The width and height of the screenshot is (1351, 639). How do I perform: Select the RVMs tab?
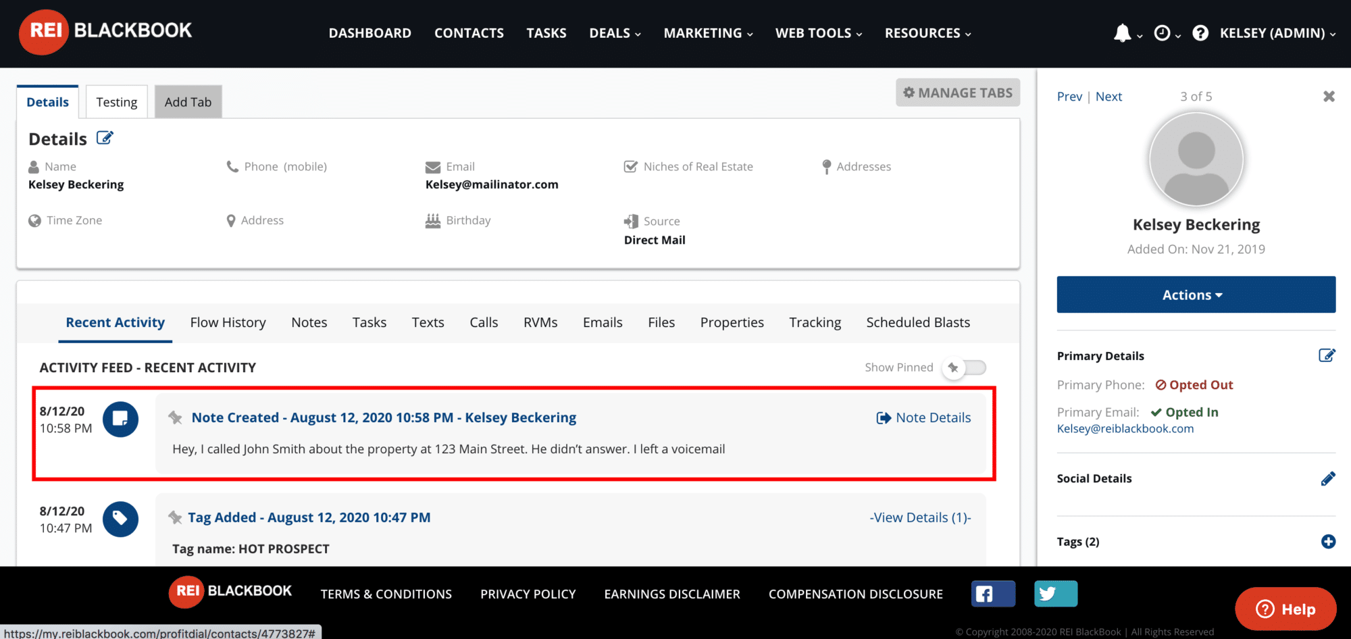[540, 323]
